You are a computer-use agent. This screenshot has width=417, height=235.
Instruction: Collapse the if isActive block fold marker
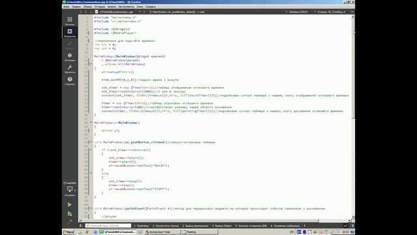91,149
